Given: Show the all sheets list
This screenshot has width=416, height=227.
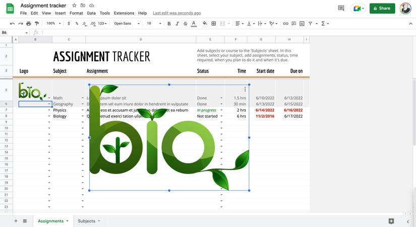Looking at the screenshot, I should tap(25, 221).
